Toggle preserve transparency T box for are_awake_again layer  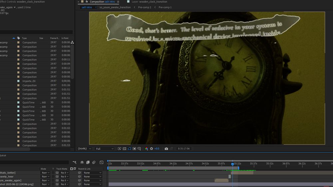point(53,180)
